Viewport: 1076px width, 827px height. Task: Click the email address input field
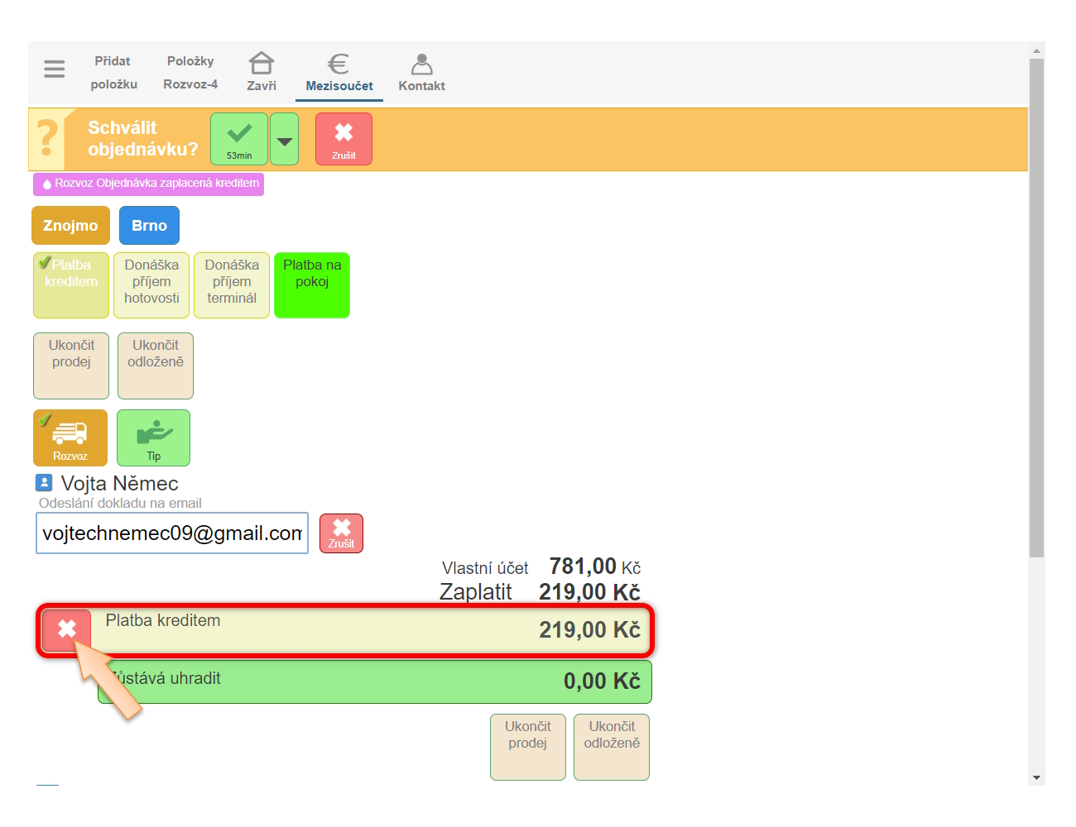[x=172, y=533]
